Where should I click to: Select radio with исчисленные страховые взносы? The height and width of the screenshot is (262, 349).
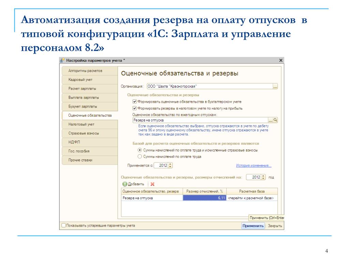[139, 150]
